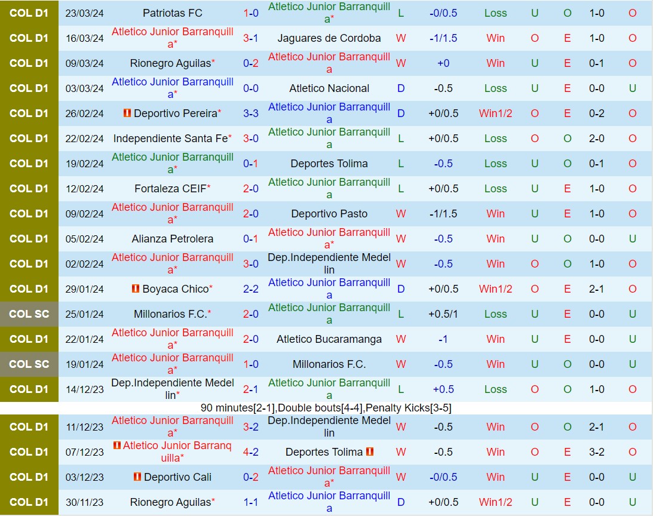This screenshot has height=516, width=653.
Task: Open the 0-0 score against Atletico Nacional
Action: (x=251, y=88)
